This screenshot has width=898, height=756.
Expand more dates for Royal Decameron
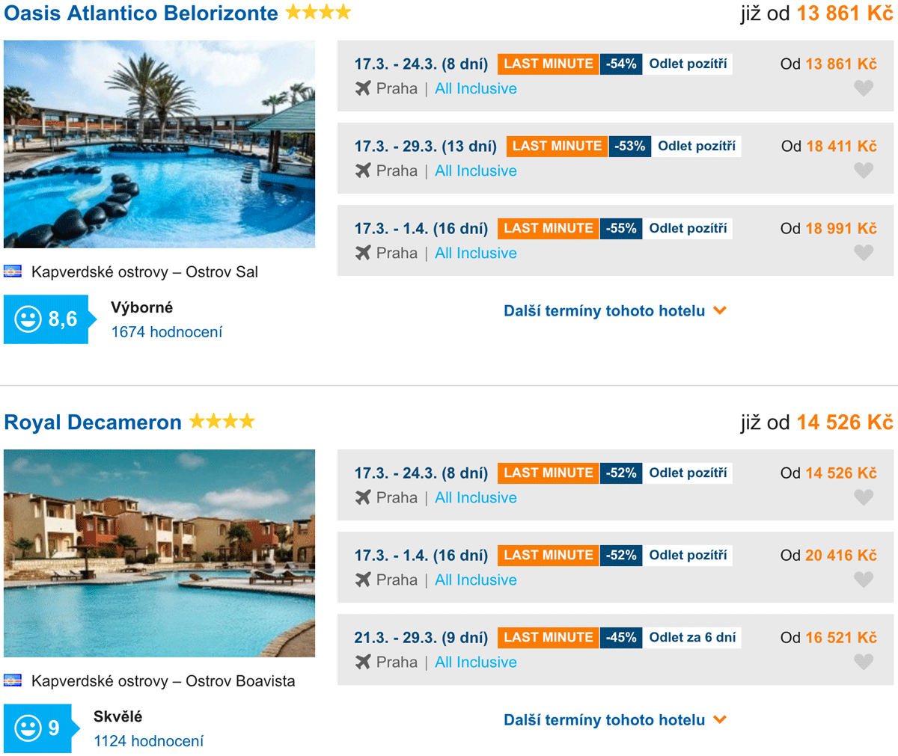pos(614,720)
